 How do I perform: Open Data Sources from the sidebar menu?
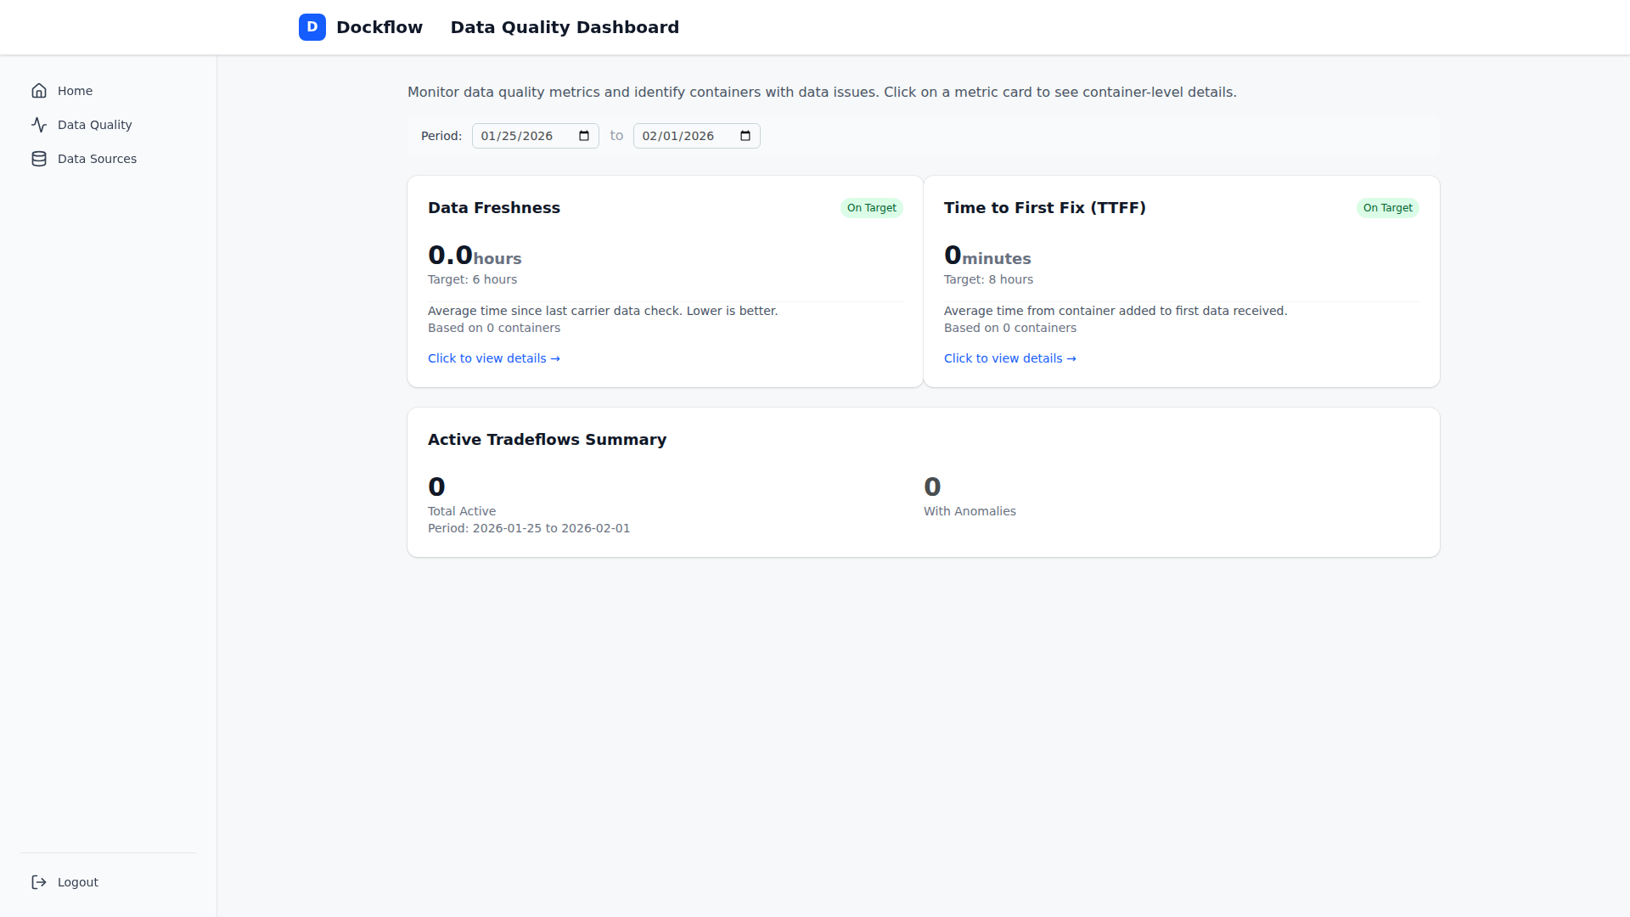pyautogui.click(x=97, y=159)
